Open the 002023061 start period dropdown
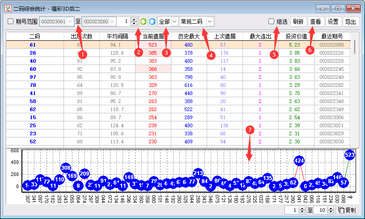Image resolution: width=365 pixels, height=219 pixels. 70,21
